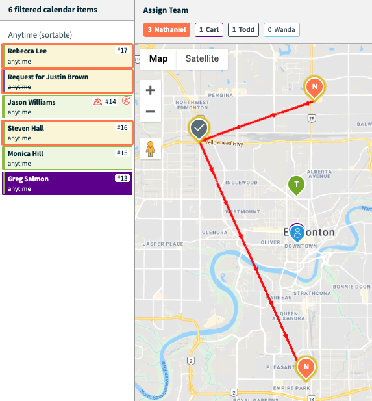Click the blue person map marker downtown

pos(297,233)
